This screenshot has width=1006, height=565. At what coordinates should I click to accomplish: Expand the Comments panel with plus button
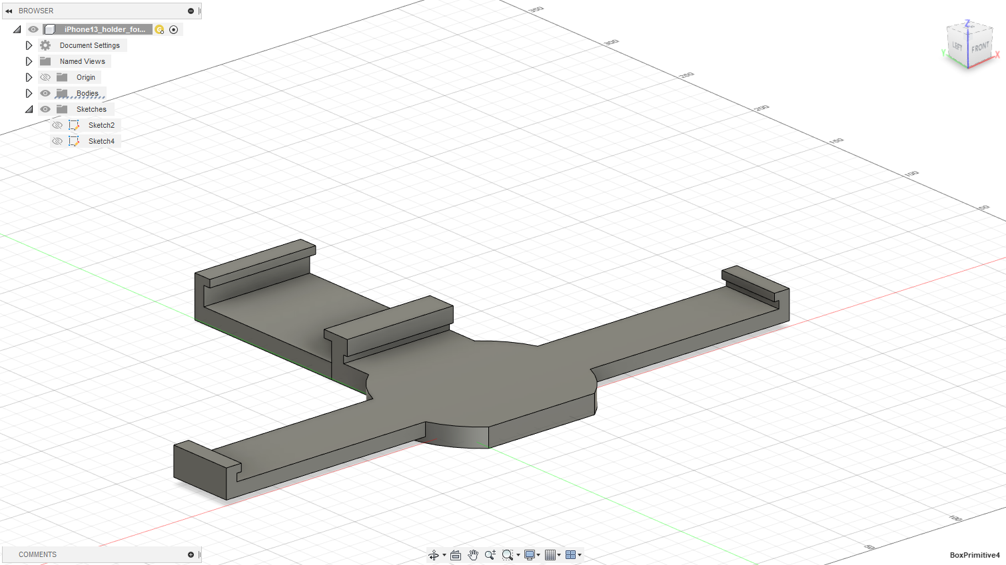pos(191,554)
